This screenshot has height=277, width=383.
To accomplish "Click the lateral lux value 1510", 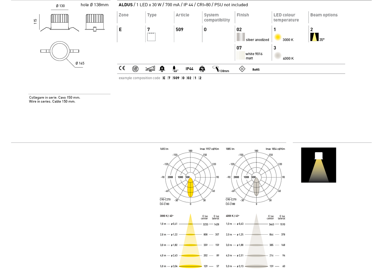I will (x=283, y=224).
